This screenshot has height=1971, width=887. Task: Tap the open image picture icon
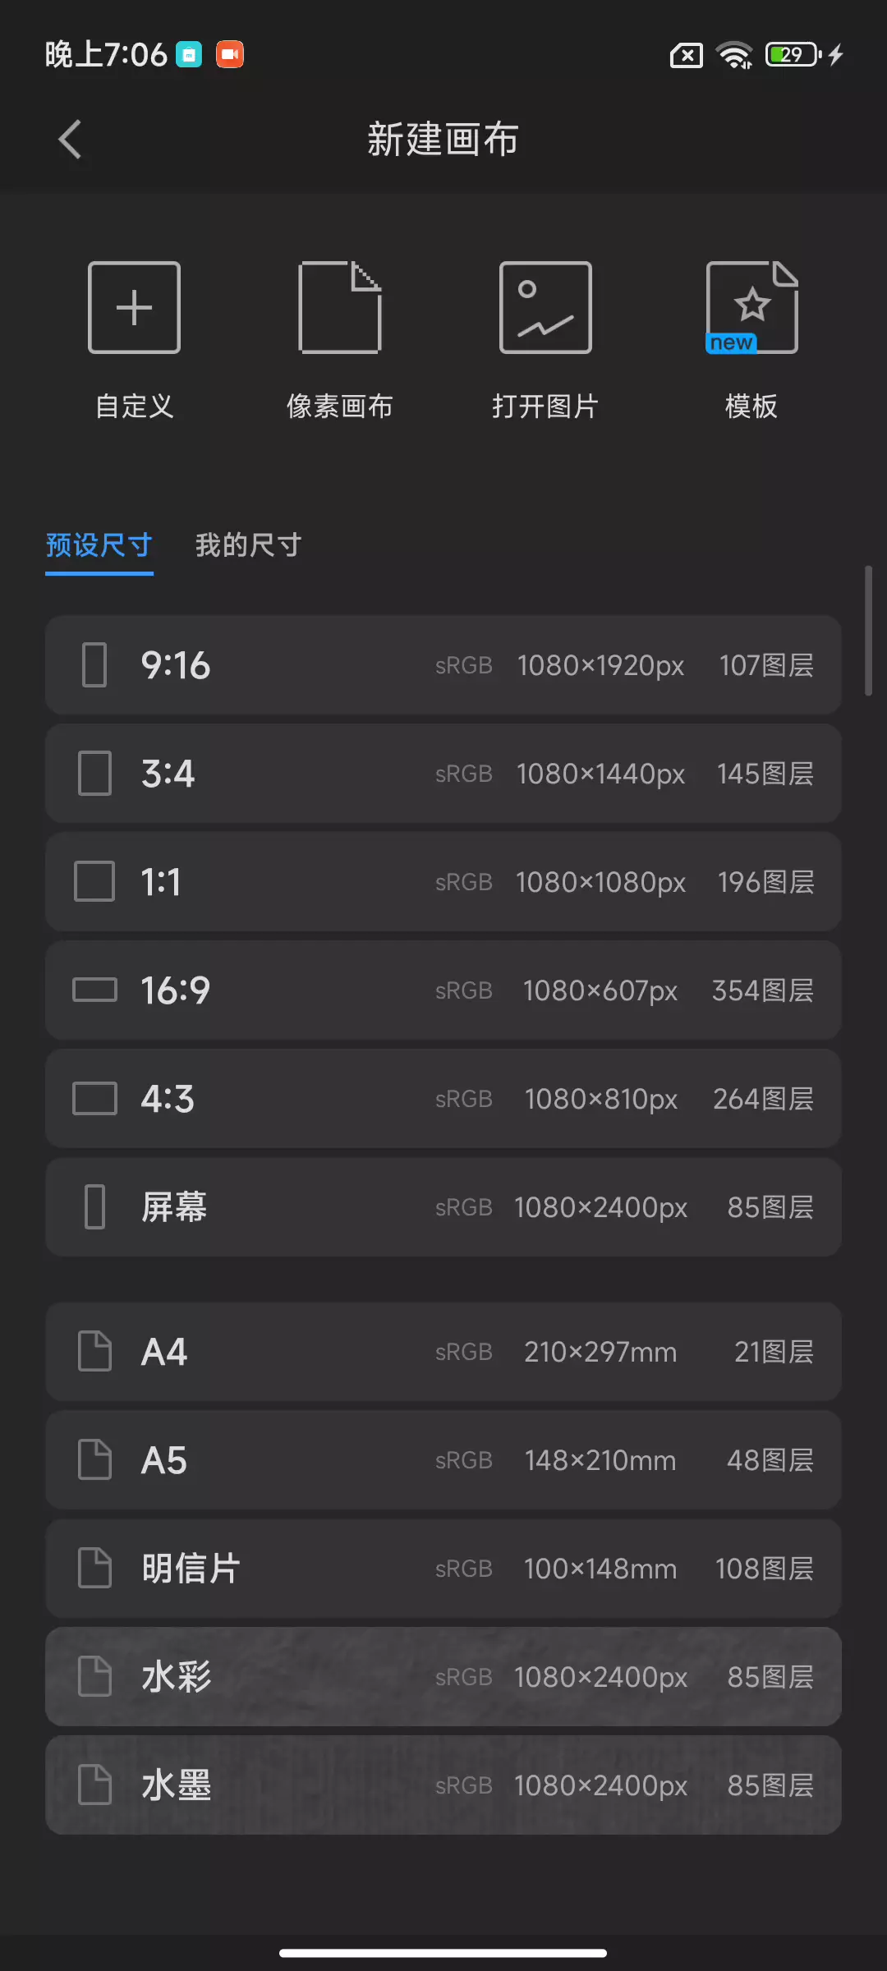[x=545, y=308]
